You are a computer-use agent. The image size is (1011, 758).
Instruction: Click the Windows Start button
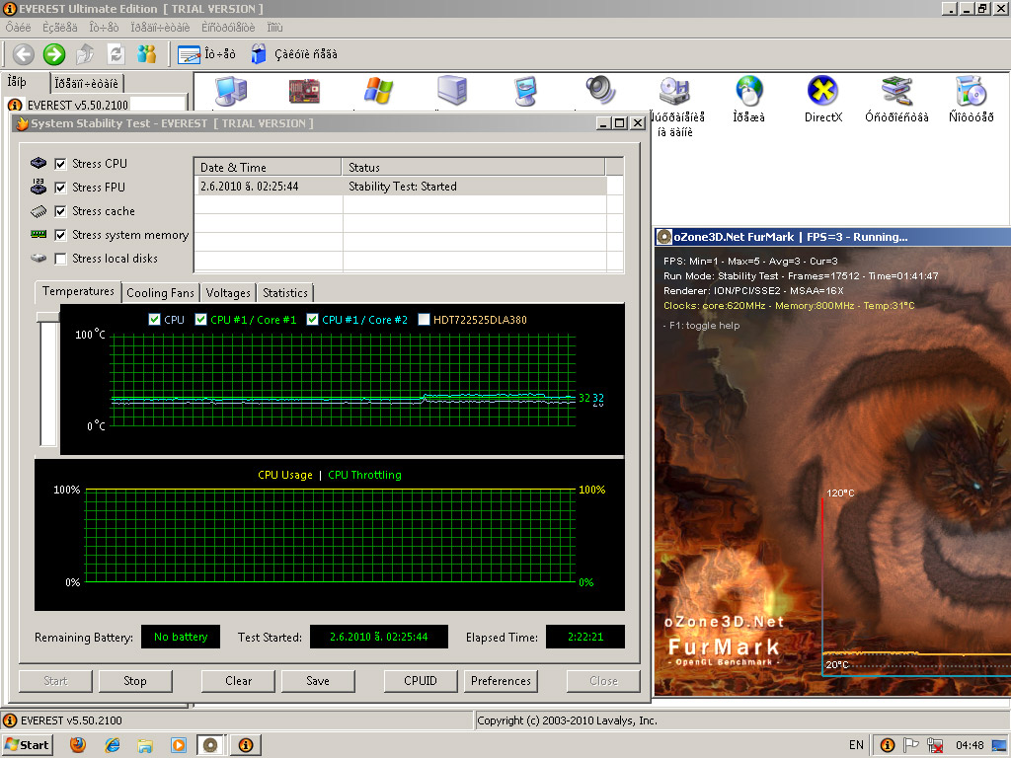(x=27, y=746)
